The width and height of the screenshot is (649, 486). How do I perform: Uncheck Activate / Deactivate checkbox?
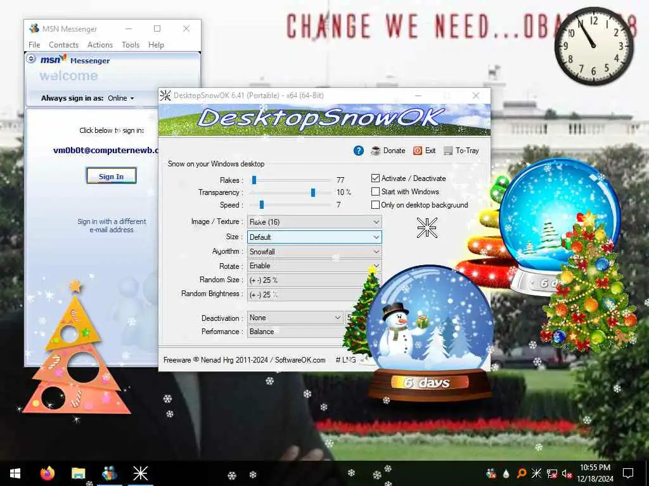pyautogui.click(x=375, y=178)
